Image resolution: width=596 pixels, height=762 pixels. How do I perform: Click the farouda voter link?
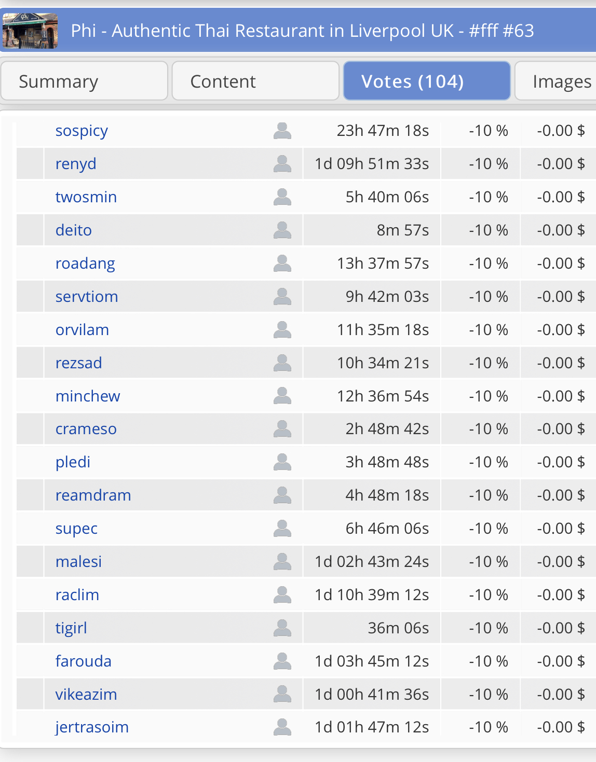point(84,661)
